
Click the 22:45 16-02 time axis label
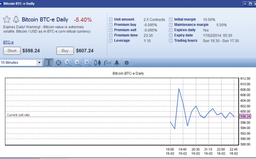point(234,151)
